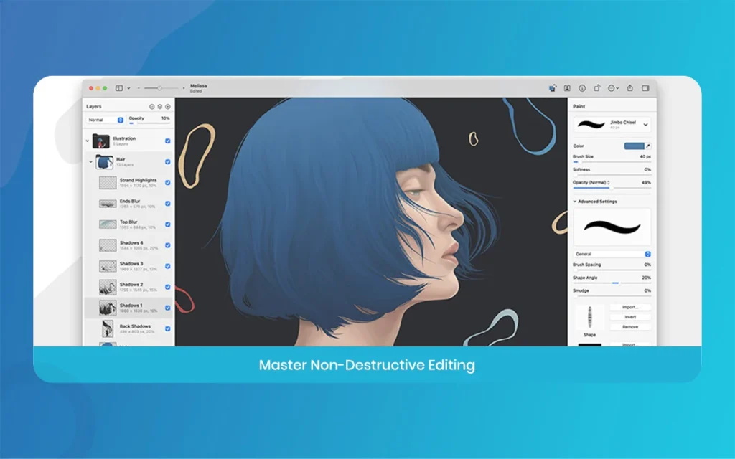Viewport: 735px width, 459px height.
Task: Select the Hair group thumbnail
Action: pyautogui.click(x=105, y=161)
